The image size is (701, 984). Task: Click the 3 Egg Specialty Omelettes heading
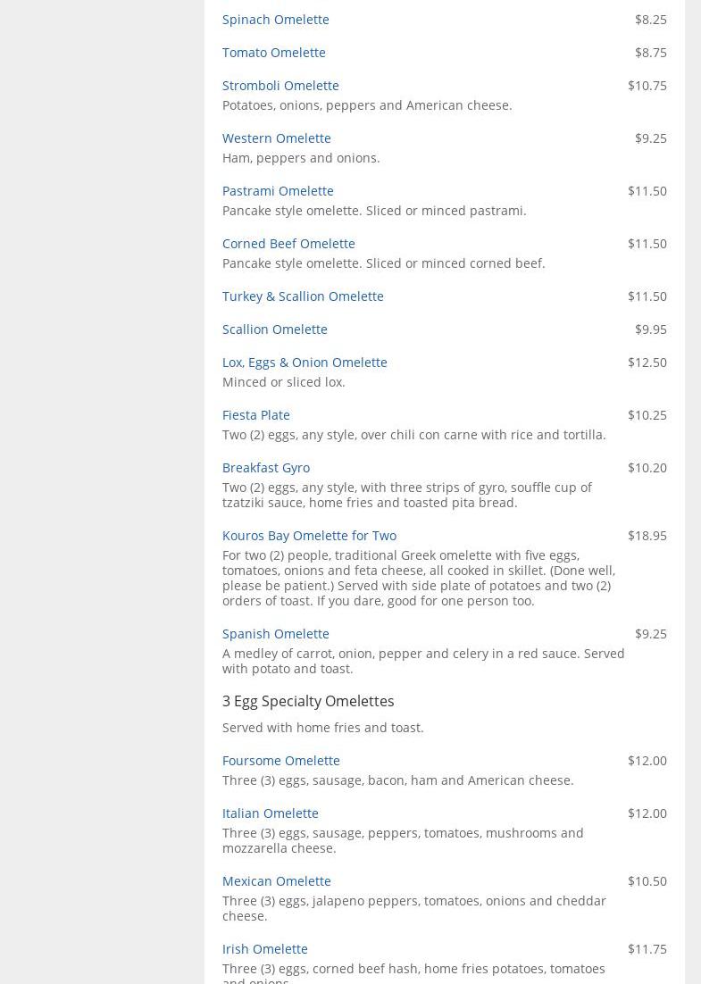[x=308, y=701]
